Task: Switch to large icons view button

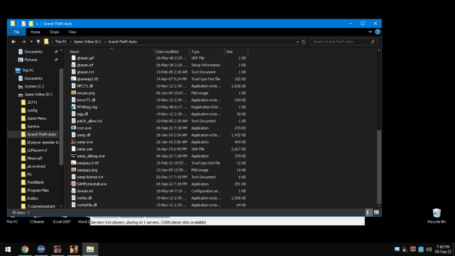Action: tap(377, 212)
